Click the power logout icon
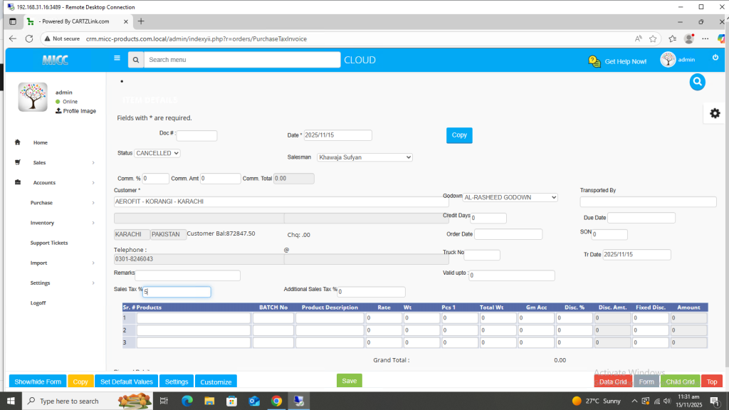The width and height of the screenshot is (729, 410). tap(715, 58)
